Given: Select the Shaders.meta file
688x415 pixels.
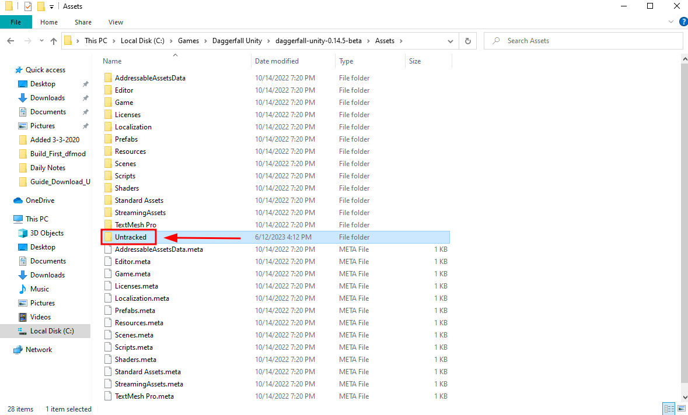Looking at the screenshot, I should (135, 360).
